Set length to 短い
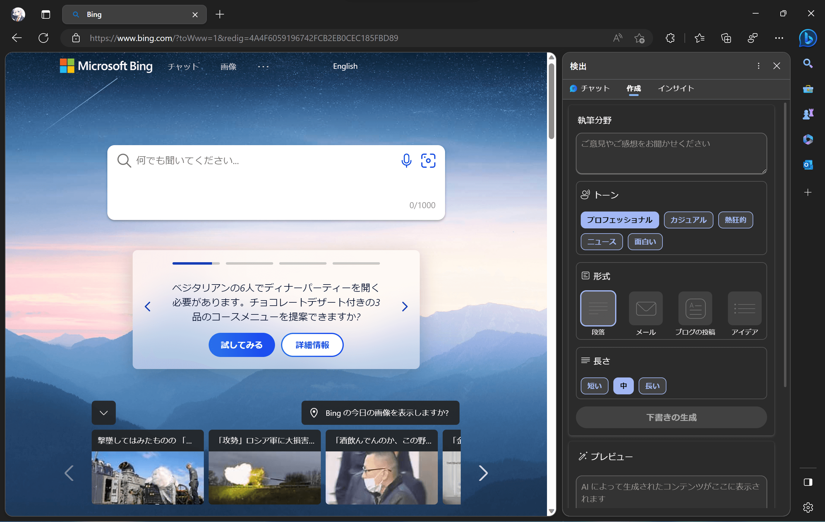 coord(594,386)
